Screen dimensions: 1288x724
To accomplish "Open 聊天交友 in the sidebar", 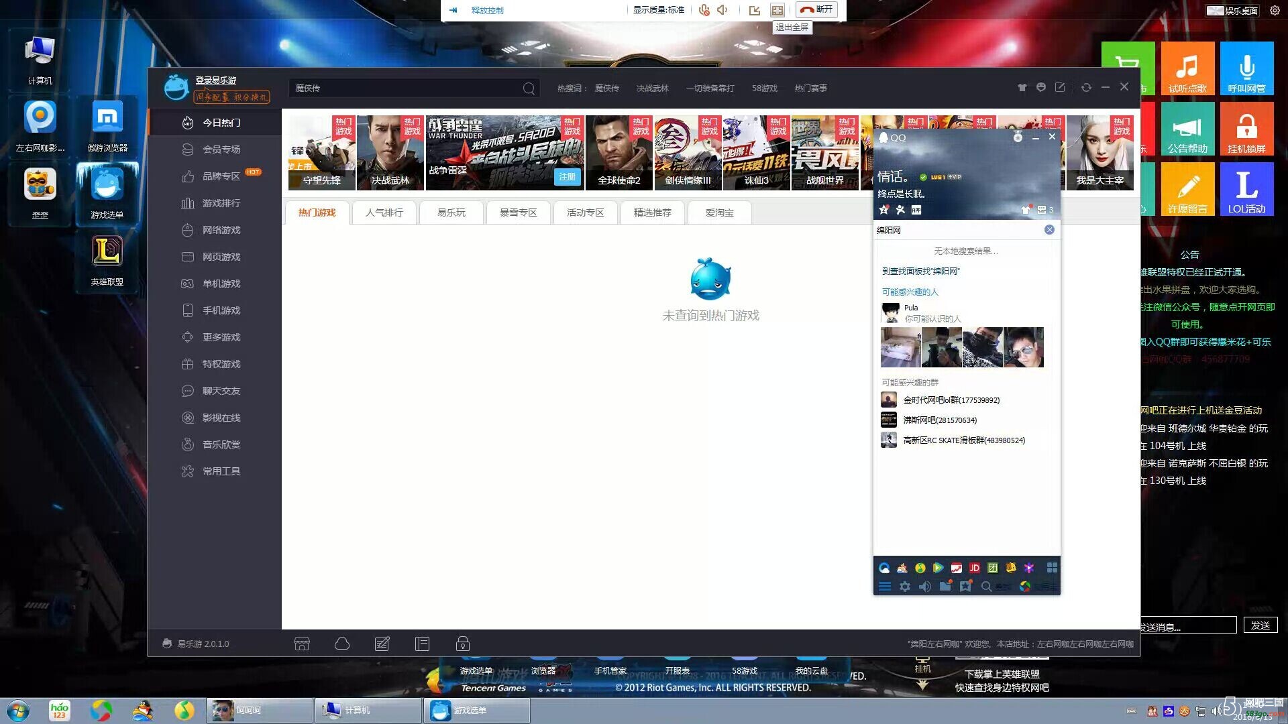I will (x=214, y=391).
